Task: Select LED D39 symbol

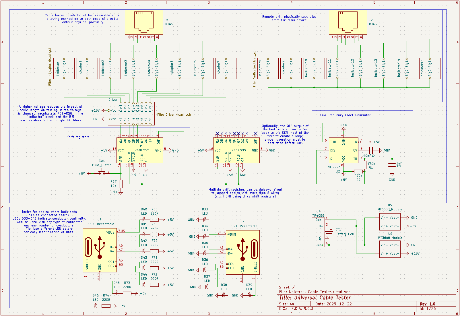Action: coord(249,295)
